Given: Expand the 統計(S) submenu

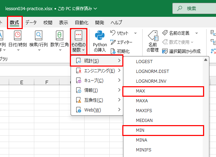Looking at the screenshot, I should point(96,61).
